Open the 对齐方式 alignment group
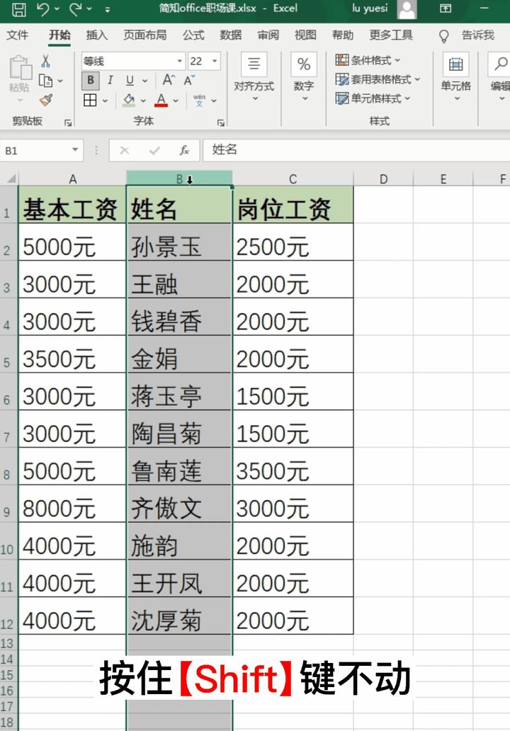The height and width of the screenshot is (731, 510). pyautogui.click(x=254, y=77)
